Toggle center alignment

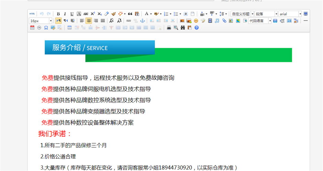(x=89, y=21)
